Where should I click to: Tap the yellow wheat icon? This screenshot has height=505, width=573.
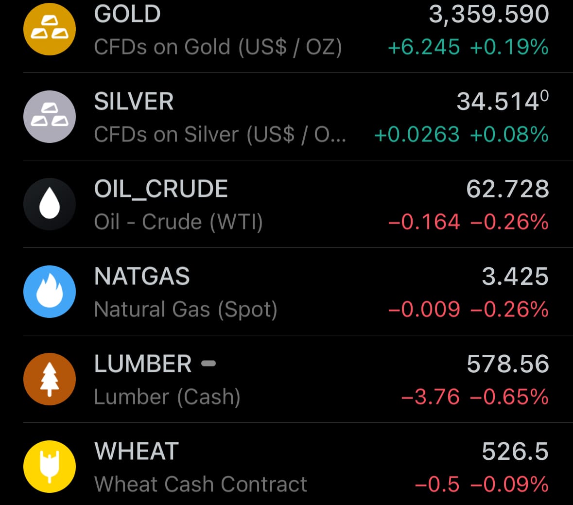click(x=50, y=467)
